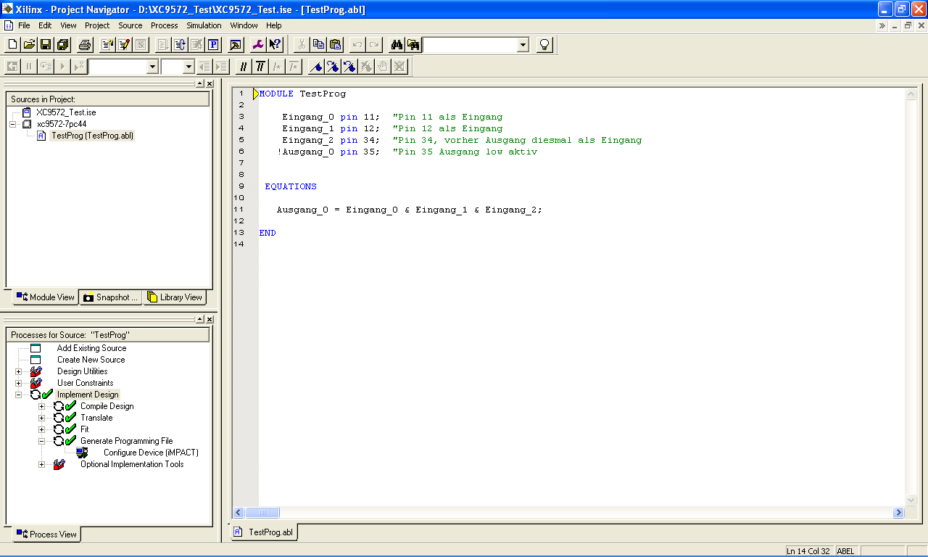Click the search text field in toolbar

[471, 45]
